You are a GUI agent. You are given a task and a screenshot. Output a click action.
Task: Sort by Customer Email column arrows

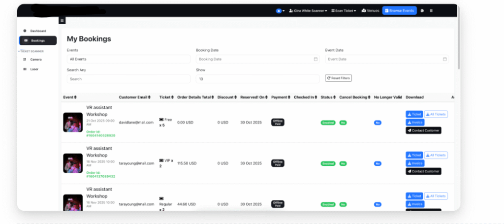point(150,97)
